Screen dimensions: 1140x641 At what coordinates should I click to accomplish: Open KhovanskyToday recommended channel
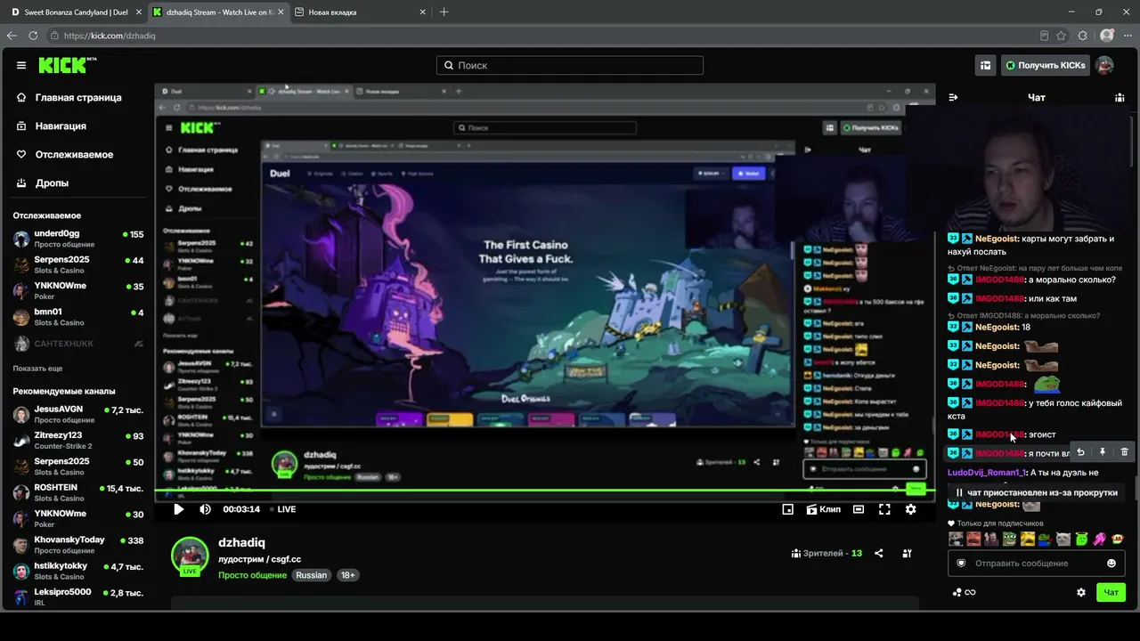[x=78, y=545]
